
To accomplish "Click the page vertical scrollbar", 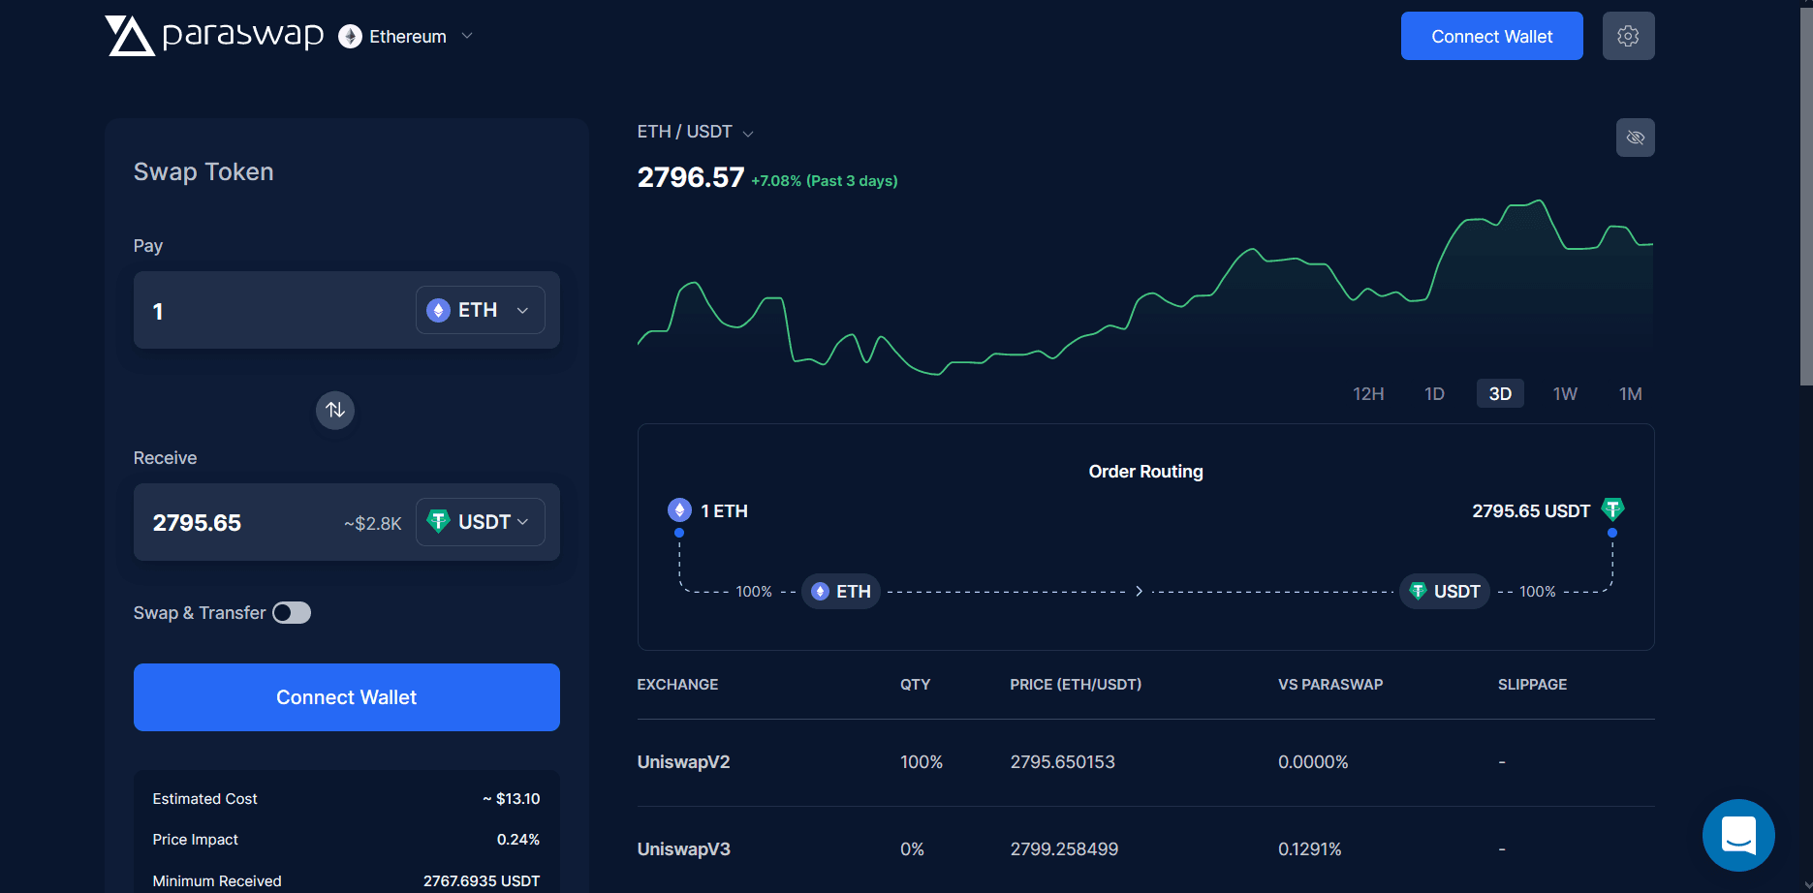I will point(1805,194).
